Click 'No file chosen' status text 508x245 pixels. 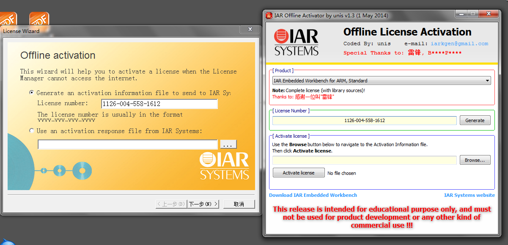[342, 173]
